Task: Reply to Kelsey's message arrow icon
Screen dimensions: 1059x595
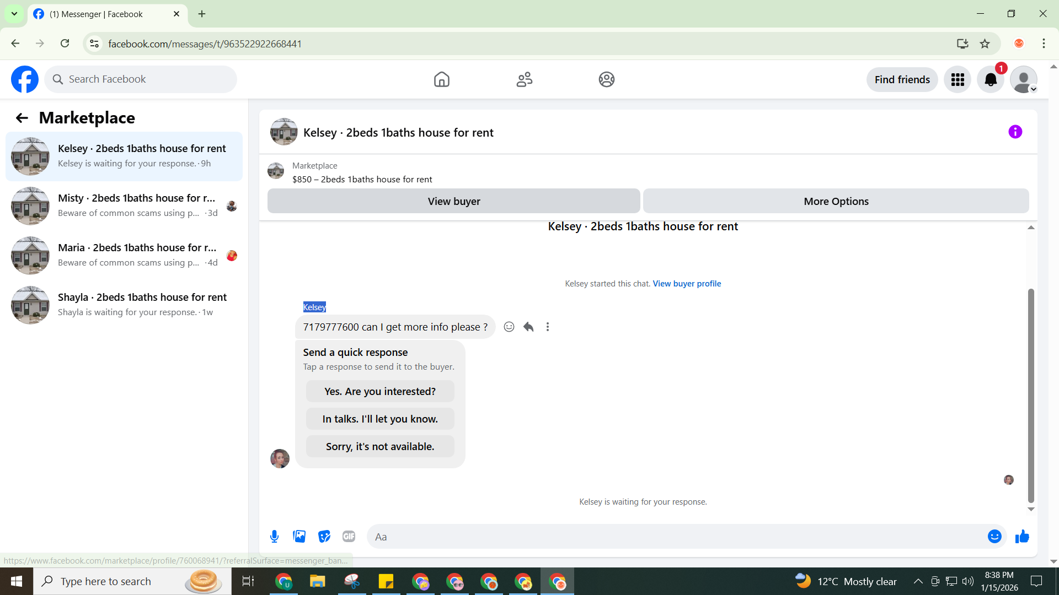Action: (x=528, y=327)
